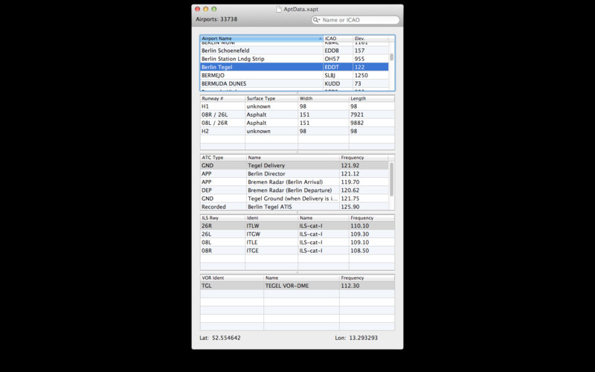Screen dimensions: 595x372
Task: Select ILS runway 08L row
Action: pyautogui.click(x=297, y=243)
